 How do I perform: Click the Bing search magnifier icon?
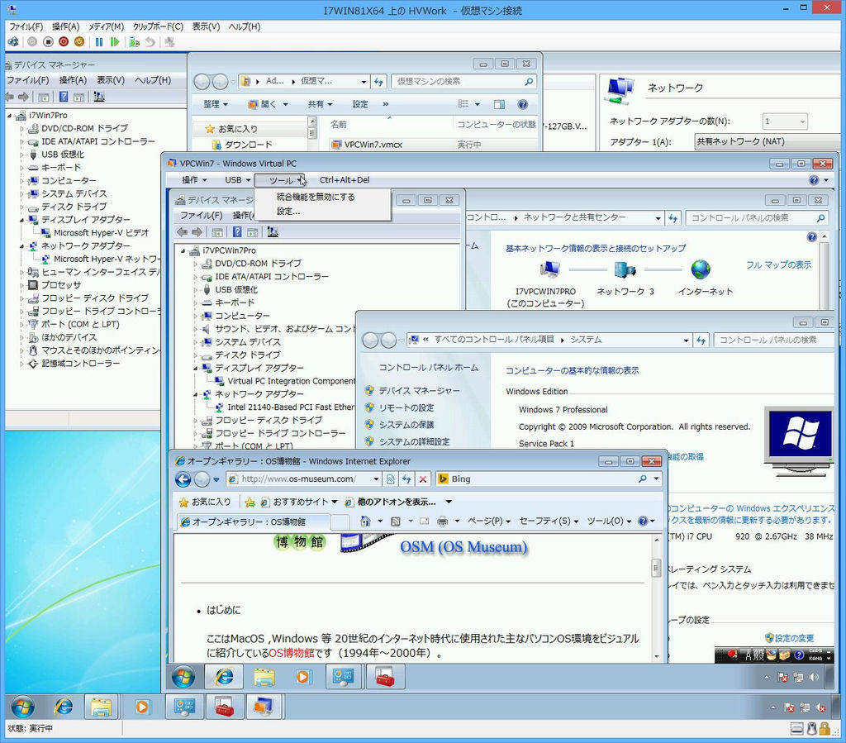click(x=642, y=479)
